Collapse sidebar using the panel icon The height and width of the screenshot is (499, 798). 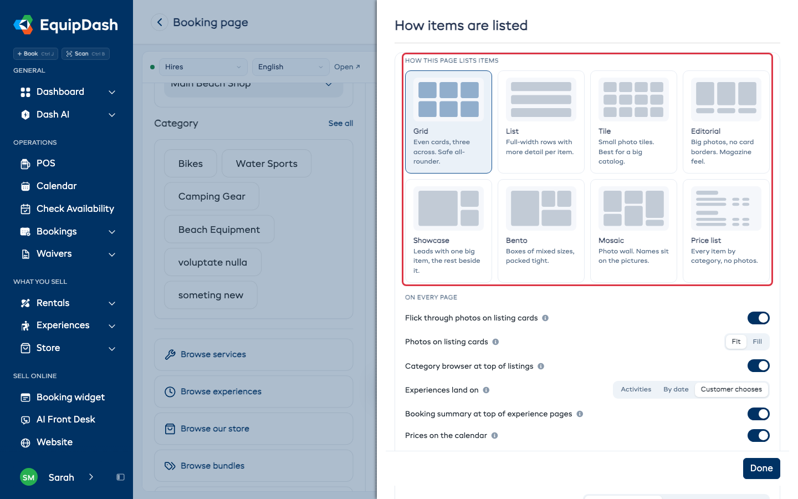point(120,477)
